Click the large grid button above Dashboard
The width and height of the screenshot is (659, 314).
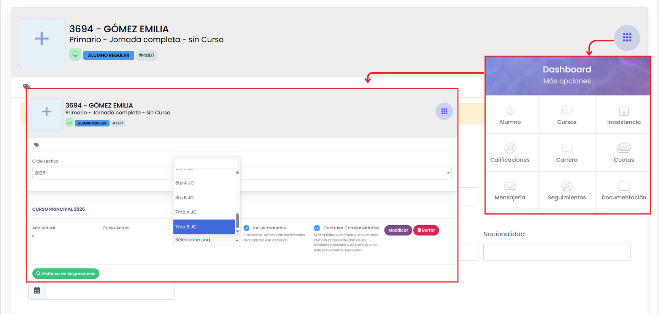tap(627, 38)
